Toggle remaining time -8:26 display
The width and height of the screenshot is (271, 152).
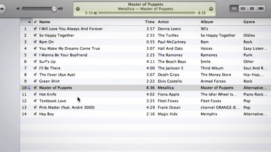click(201, 13)
